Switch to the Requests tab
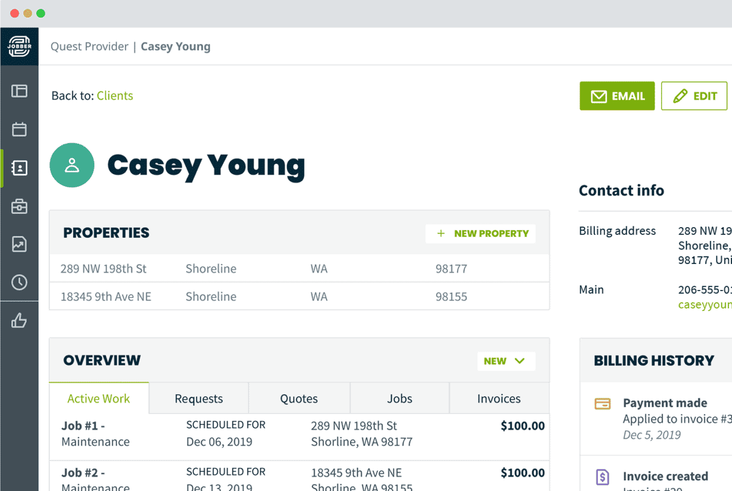The image size is (732, 491). pos(198,399)
